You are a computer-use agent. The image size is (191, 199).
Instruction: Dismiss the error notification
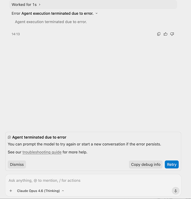17,164
